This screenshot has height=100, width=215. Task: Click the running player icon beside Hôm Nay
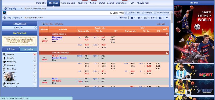point(43,24)
